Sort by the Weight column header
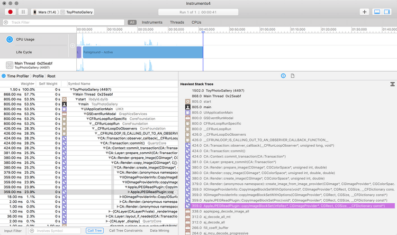This screenshot has width=397, height=235. click(x=28, y=83)
